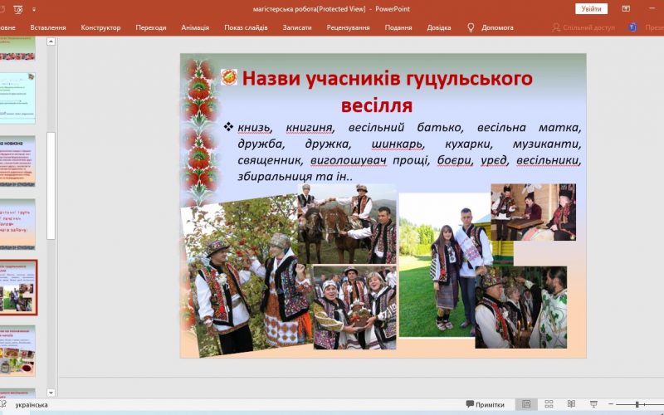Open the Вставлення ribbon tab
This screenshot has height=415, width=664.
click(x=48, y=27)
